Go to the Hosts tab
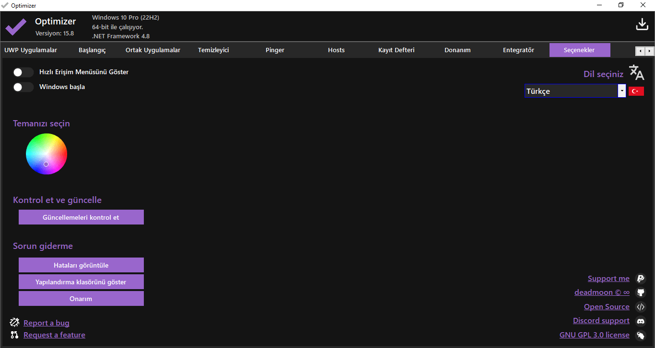Image resolution: width=655 pixels, height=348 pixels. tap(336, 50)
